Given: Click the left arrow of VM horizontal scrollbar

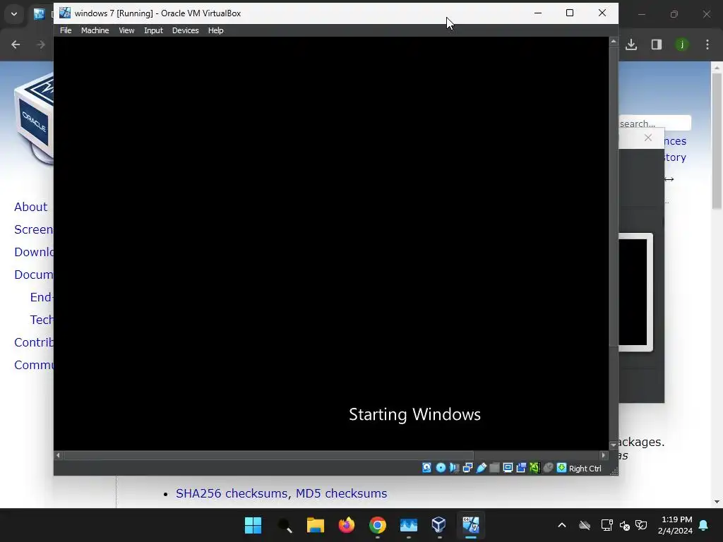Looking at the screenshot, I should pos(58,455).
